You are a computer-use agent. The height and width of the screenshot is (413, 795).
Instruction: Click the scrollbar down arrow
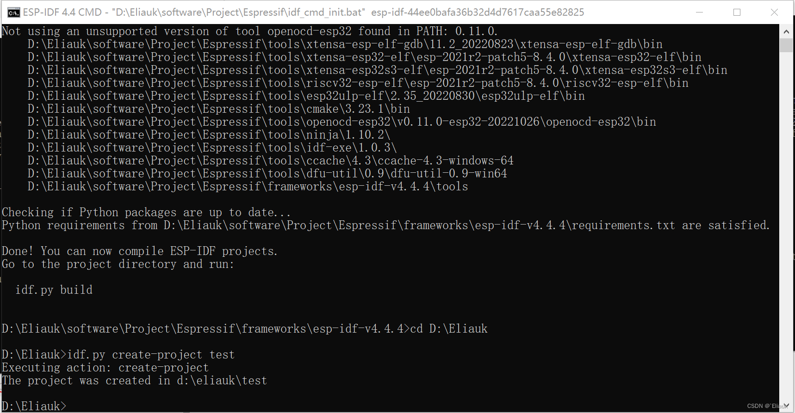click(787, 406)
